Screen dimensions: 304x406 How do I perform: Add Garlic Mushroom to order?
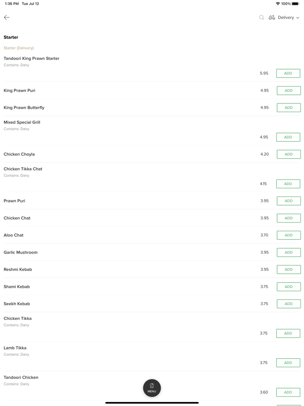pos(288,253)
